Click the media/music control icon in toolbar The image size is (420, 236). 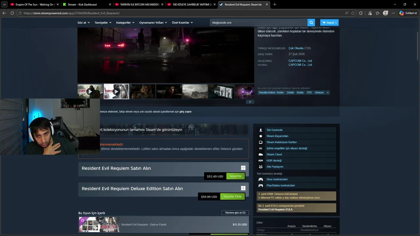click(x=370, y=13)
